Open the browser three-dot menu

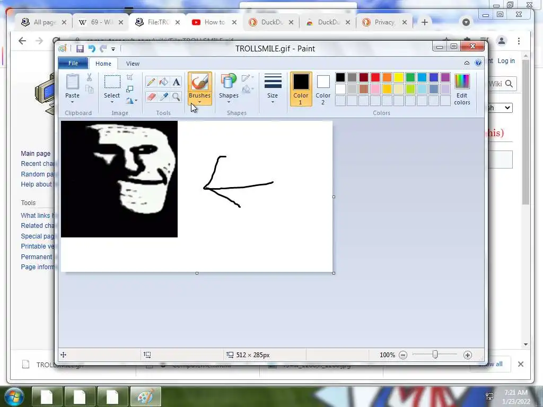[x=519, y=41]
